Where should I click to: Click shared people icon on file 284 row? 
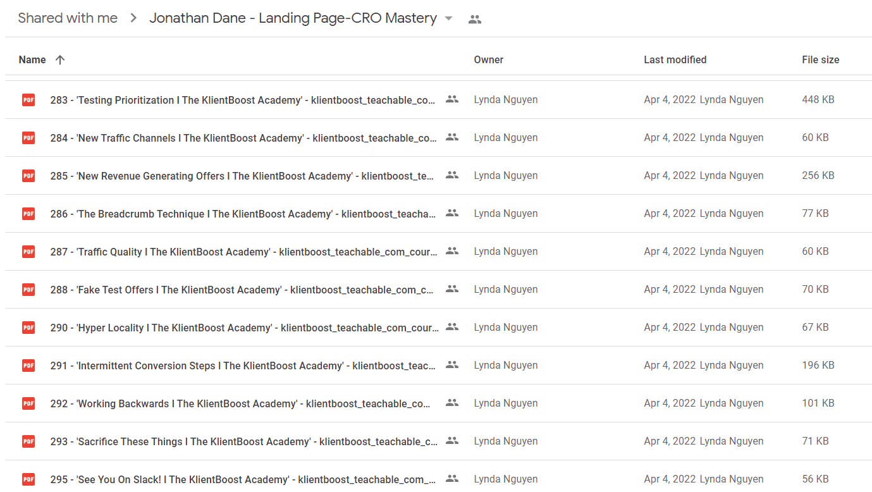click(451, 137)
